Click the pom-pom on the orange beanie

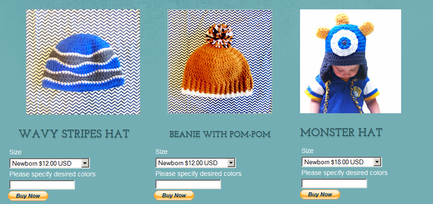coord(220,35)
